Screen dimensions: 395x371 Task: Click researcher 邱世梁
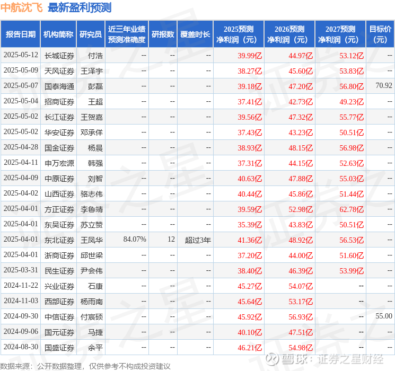pyautogui.click(x=91, y=255)
